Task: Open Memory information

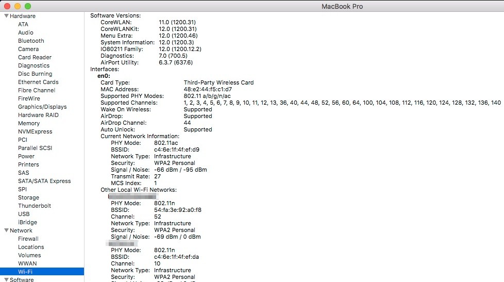Action: point(29,123)
